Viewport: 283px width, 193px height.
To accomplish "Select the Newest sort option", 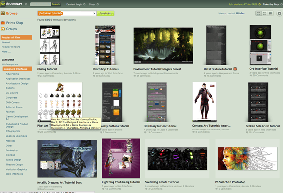I will [6, 42].
